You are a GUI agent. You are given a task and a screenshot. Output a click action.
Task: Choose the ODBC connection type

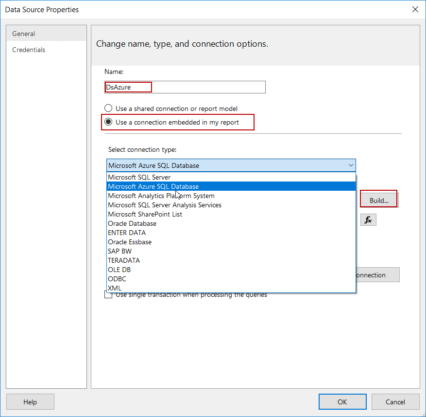pos(116,279)
